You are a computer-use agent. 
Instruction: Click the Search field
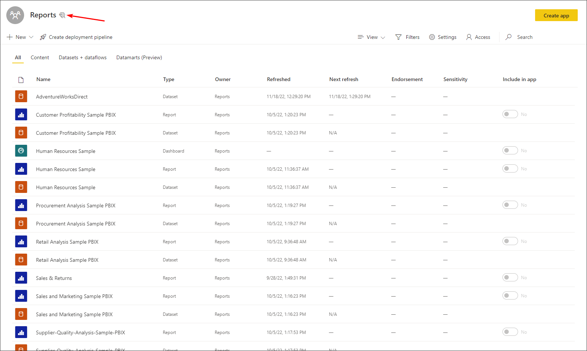(x=524, y=37)
